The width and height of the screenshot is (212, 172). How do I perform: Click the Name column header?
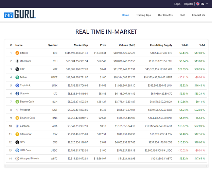tap(19, 45)
